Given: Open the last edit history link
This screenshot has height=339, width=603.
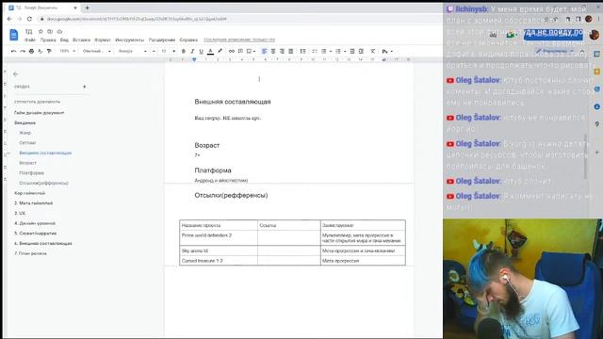Looking at the screenshot, I should coord(239,40).
